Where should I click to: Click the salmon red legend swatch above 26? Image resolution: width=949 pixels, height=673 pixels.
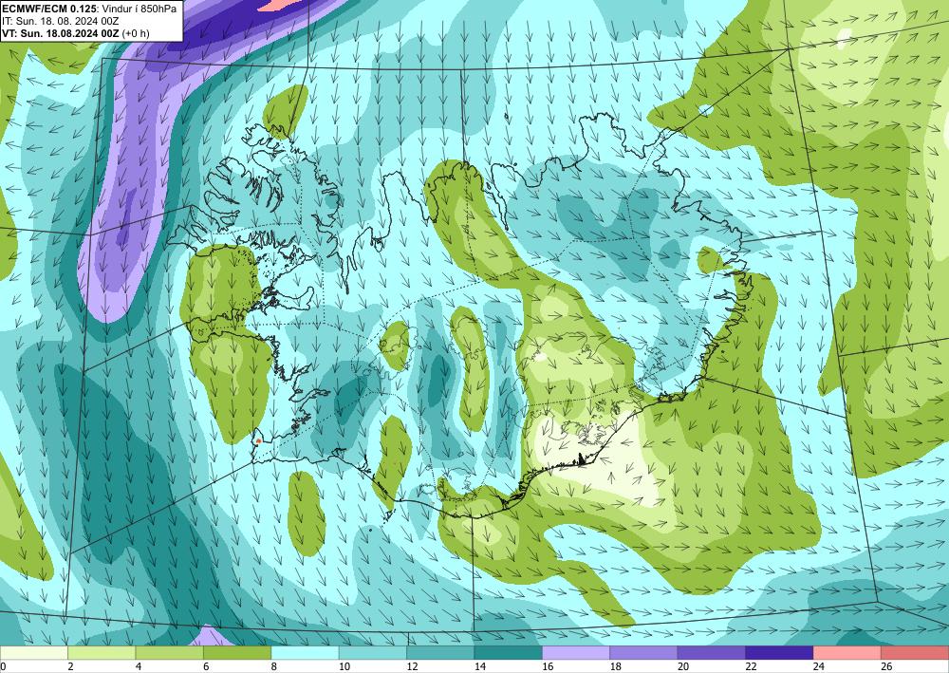tap(915, 653)
